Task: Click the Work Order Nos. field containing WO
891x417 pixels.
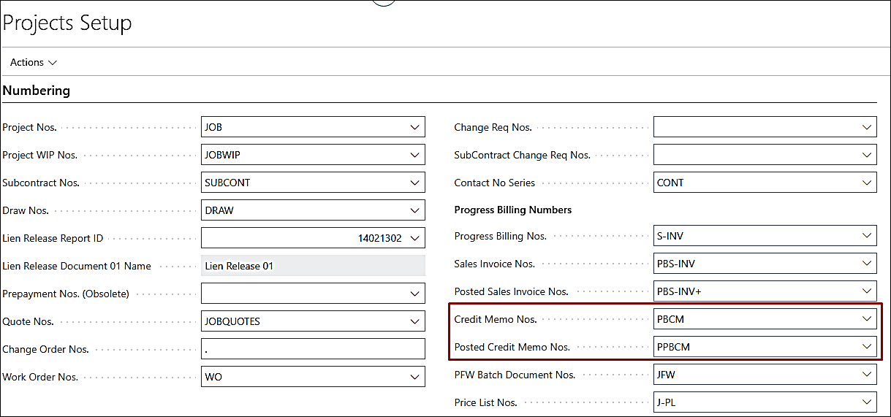Action: point(313,377)
